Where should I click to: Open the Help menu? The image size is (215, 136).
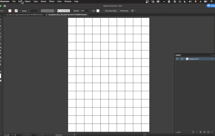(x=76, y=2)
